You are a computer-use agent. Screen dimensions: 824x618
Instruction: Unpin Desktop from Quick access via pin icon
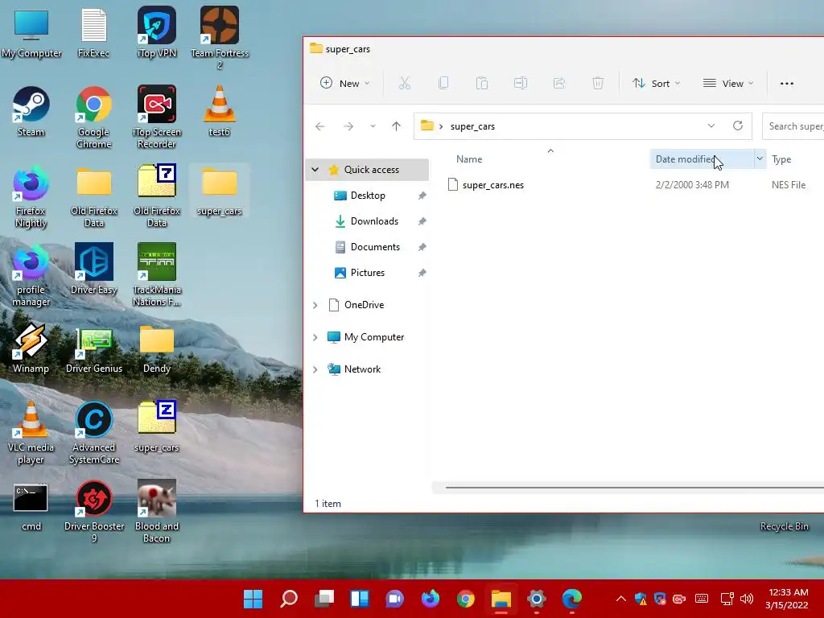422,196
